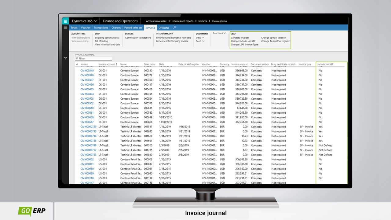Screen dimensions: 391x220
Task: Click View historical load data
Action: pyautogui.click(x=108, y=44)
